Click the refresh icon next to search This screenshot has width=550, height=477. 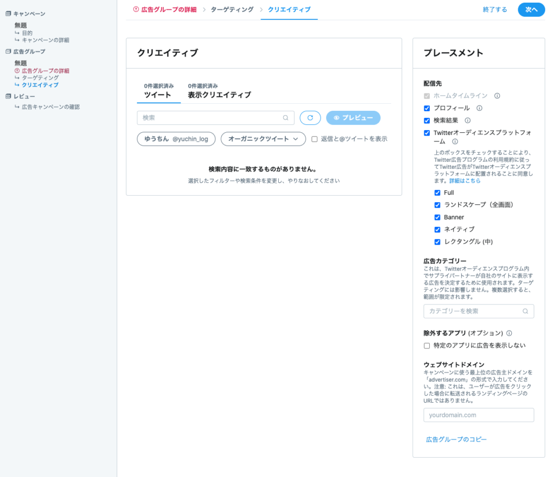coord(310,118)
